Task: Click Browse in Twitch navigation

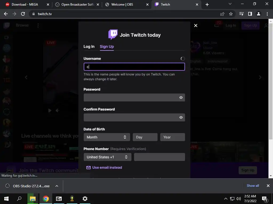Action: click(x=22, y=25)
